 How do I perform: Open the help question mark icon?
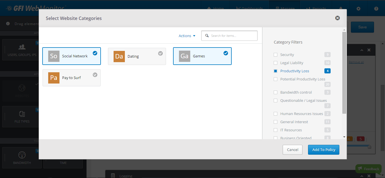[376, 9]
